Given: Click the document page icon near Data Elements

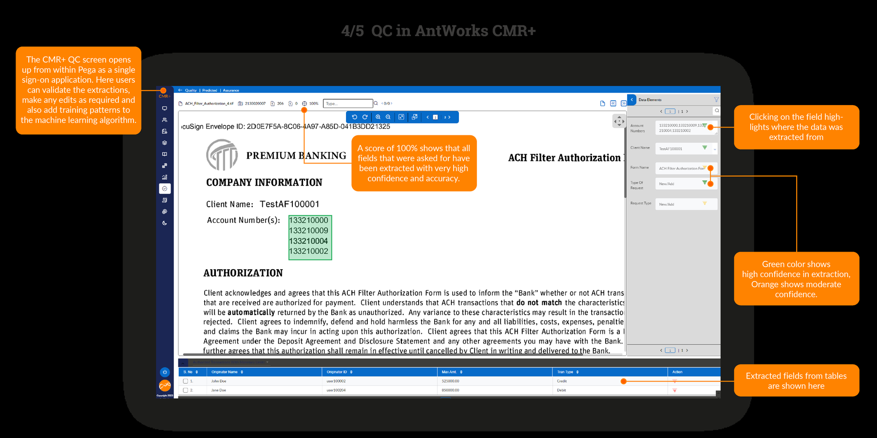Looking at the screenshot, I should [x=603, y=103].
